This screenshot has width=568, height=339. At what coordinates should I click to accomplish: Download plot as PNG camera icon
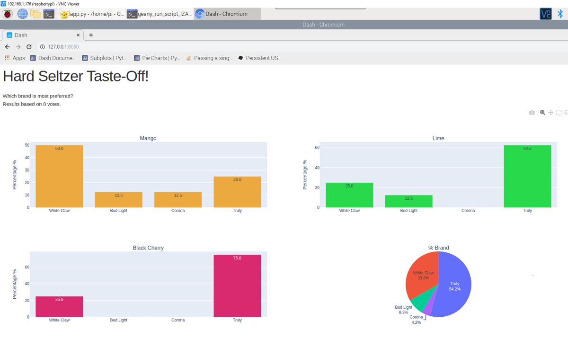point(532,113)
